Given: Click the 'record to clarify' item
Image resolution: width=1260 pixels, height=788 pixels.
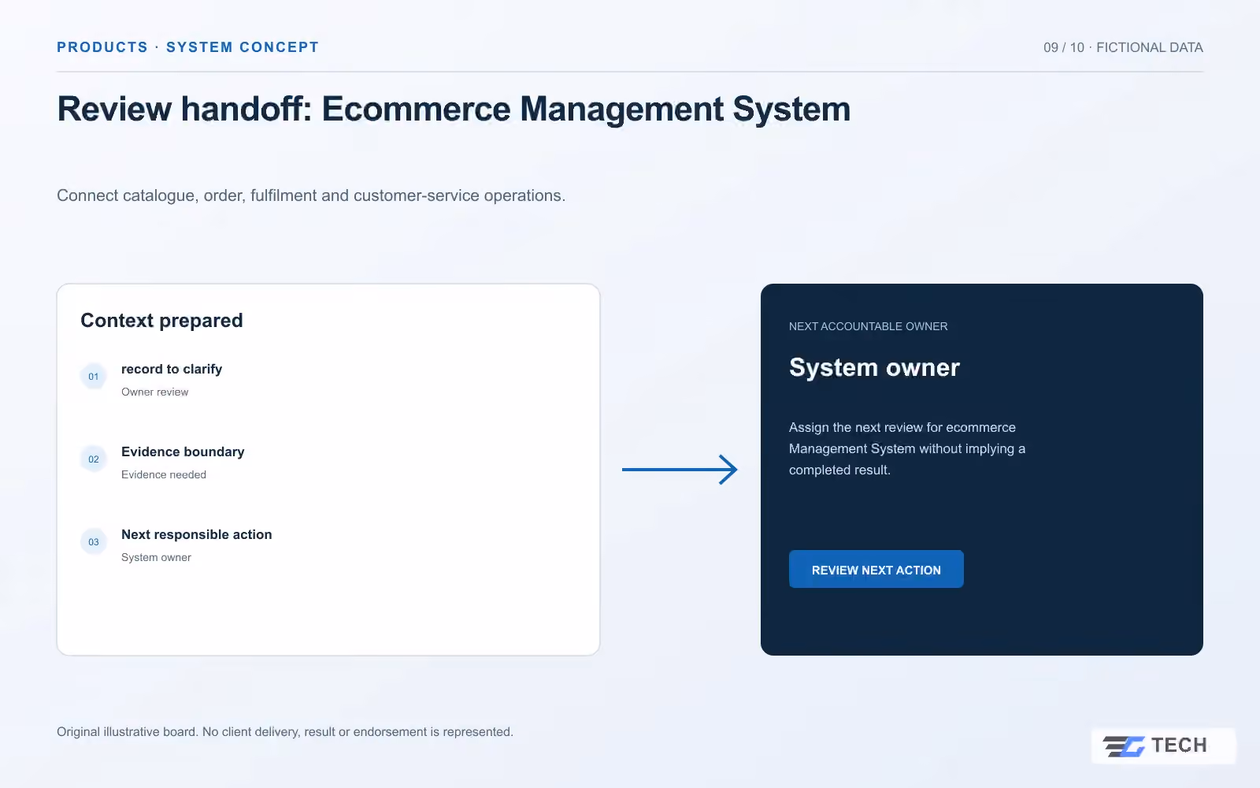Looking at the screenshot, I should 172,369.
